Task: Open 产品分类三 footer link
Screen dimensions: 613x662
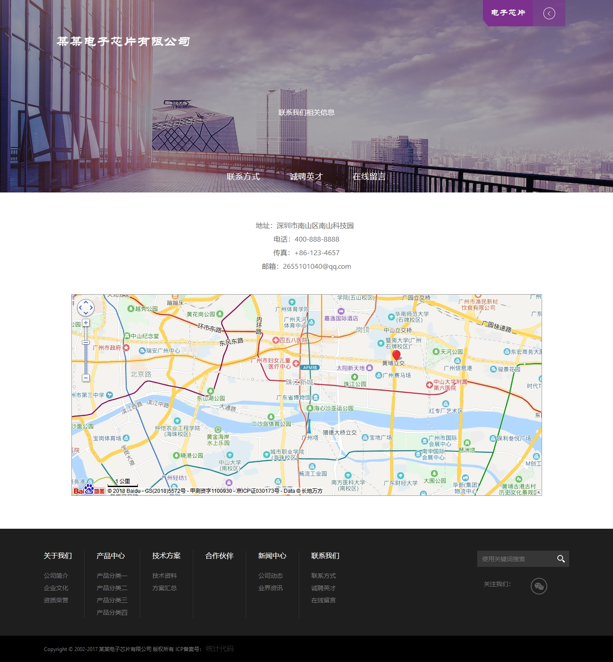Action: point(112,600)
